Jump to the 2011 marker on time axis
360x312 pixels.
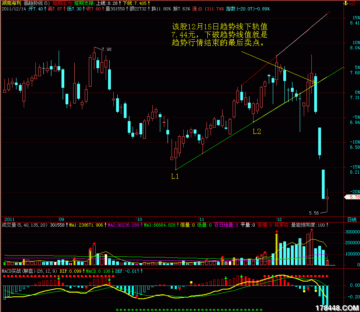[x=10, y=219]
